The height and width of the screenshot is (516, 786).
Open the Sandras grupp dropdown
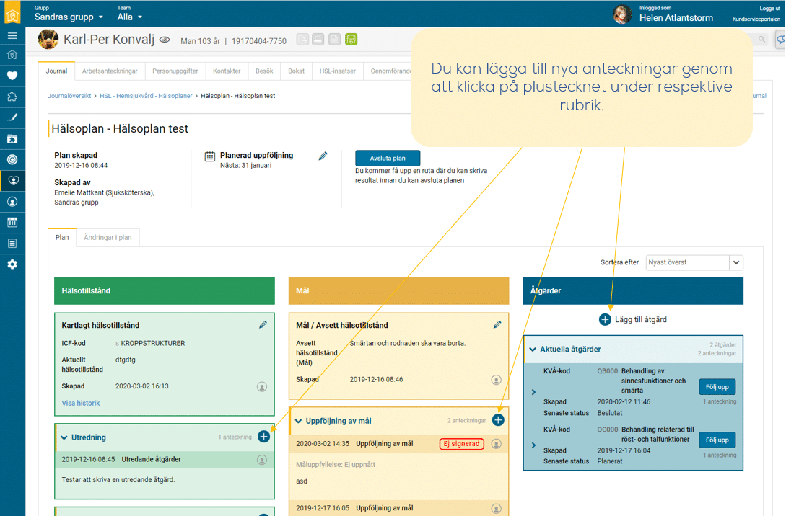click(69, 17)
